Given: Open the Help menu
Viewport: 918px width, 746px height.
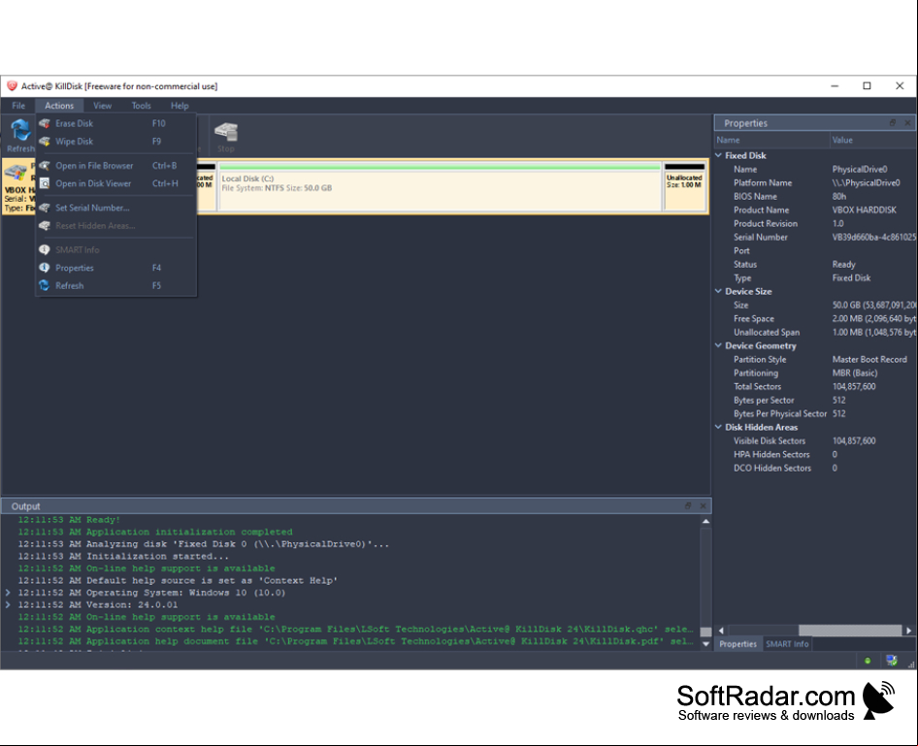Looking at the screenshot, I should click(180, 106).
